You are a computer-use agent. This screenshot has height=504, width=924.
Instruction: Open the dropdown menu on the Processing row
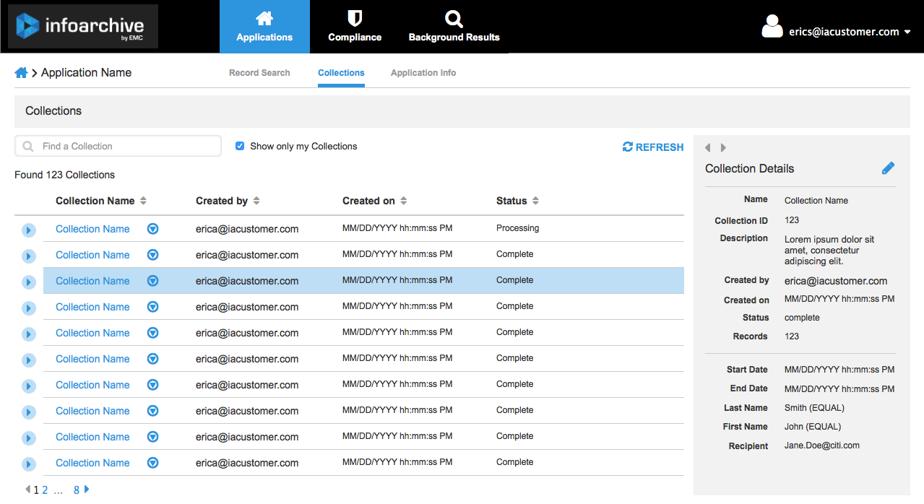[x=152, y=229]
